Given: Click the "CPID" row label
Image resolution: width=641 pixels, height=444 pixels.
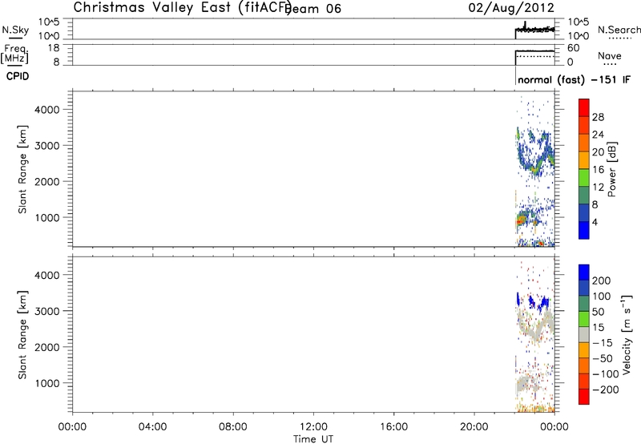Looking at the screenshot, I should 18,76.
